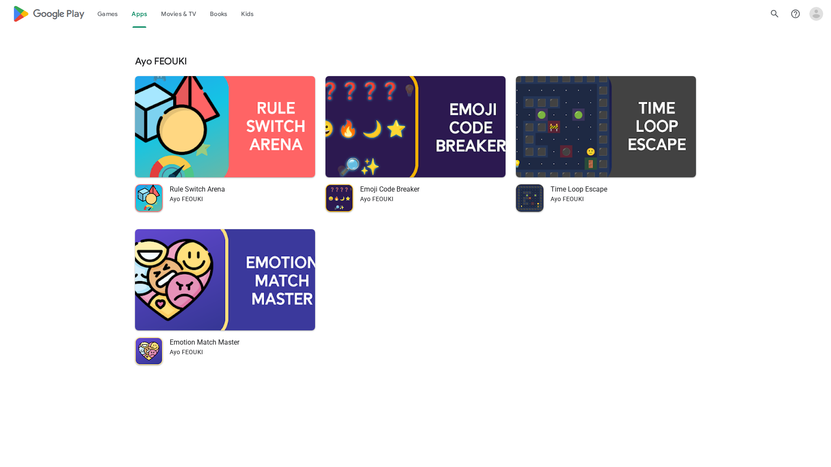Switch to the Games tab
831x467 pixels.
[107, 14]
